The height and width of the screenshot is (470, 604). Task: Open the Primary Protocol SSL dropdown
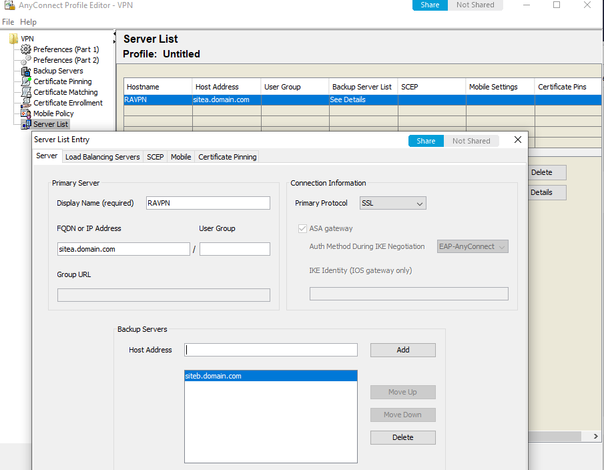click(393, 203)
